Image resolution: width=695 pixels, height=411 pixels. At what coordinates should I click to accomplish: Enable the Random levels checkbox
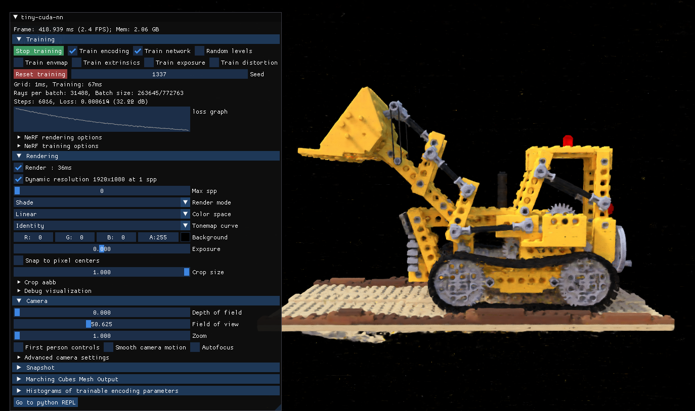pos(200,51)
